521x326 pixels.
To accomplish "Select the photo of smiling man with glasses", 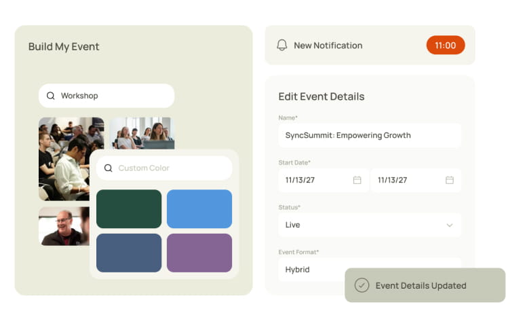I will pos(64,226).
